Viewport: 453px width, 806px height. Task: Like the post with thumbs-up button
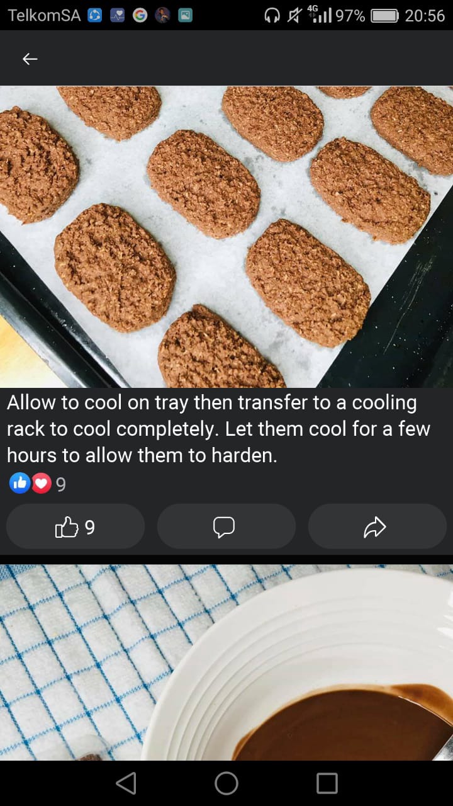coord(75,526)
